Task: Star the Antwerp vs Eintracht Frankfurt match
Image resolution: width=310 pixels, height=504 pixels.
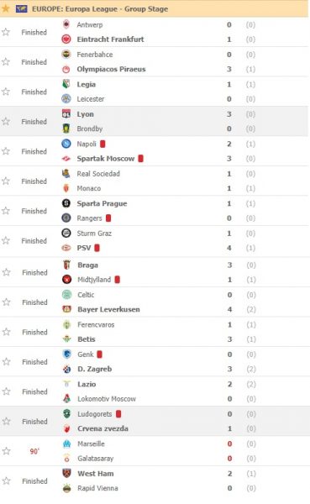Action: tap(6, 32)
